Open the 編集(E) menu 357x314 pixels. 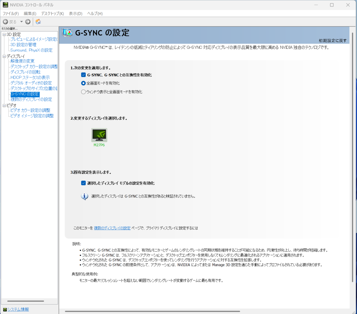click(30, 14)
